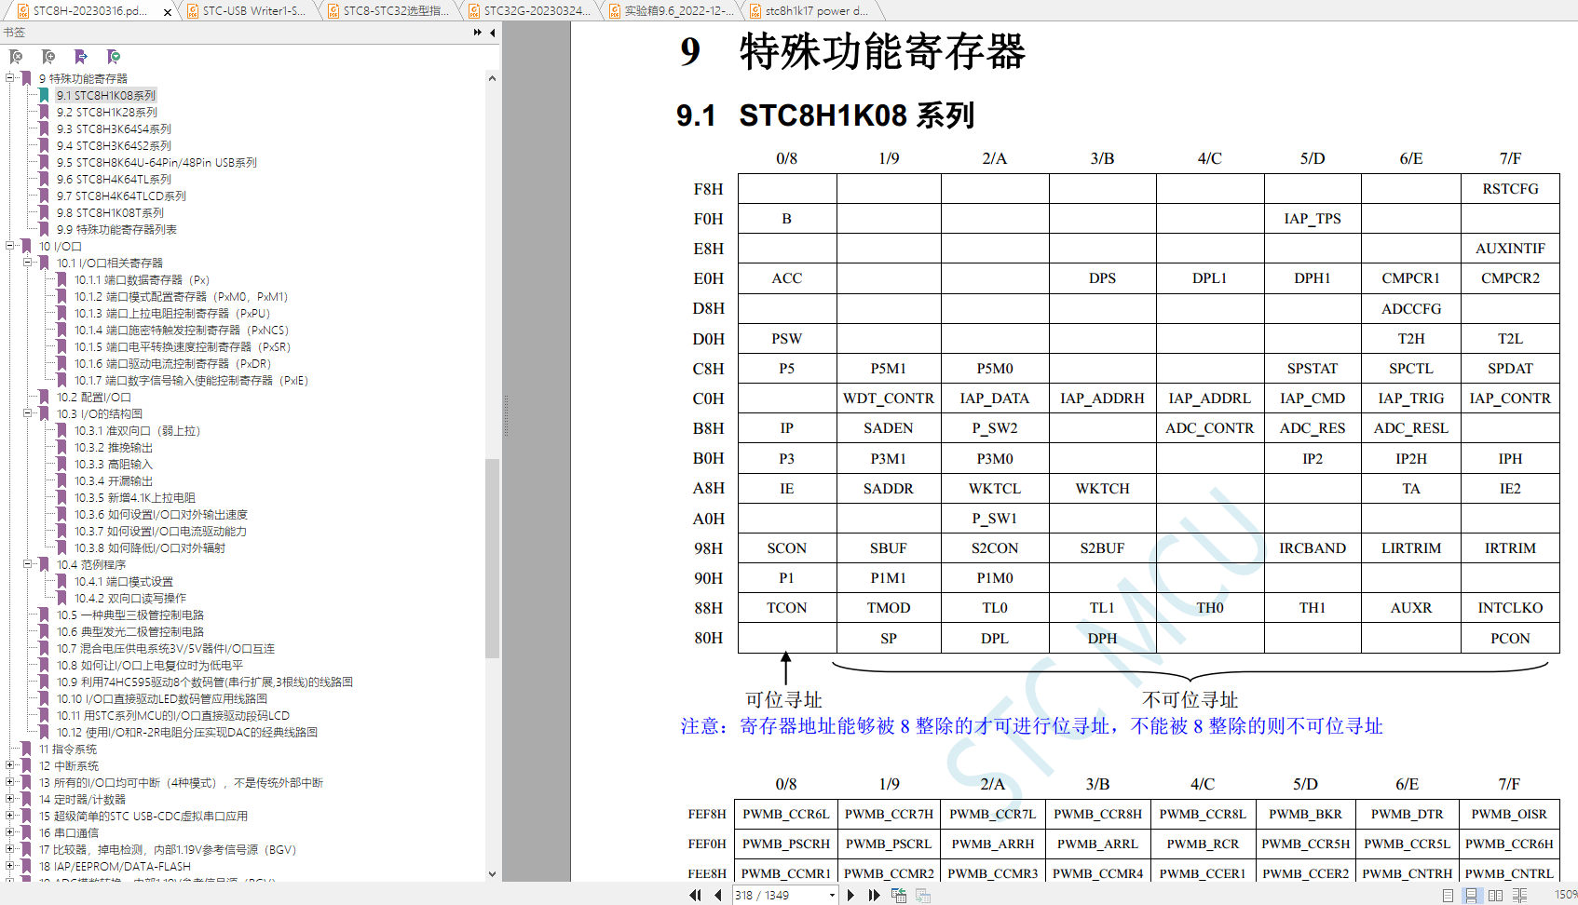Click the INTCLKO cell in 88H row
The image size is (1578, 905).
coord(1510,608)
